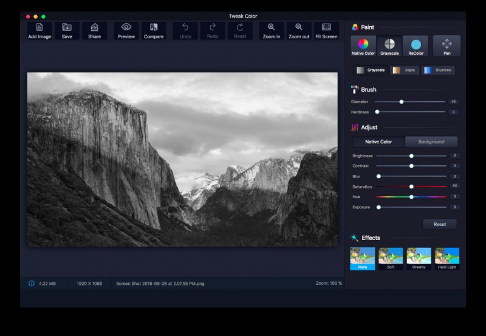
Task: Click the Redo arrow icon
Action: pos(213,31)
